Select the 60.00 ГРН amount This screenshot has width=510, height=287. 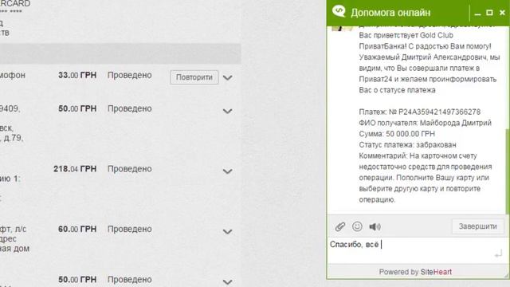click(x=77, y=229)
